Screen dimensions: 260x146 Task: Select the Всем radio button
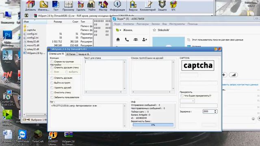click(x=52, y=72)
